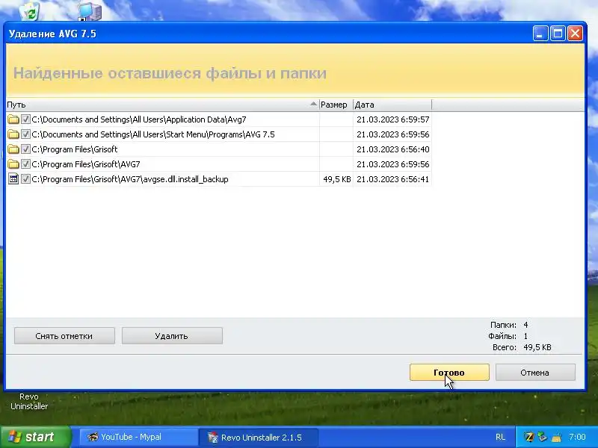
Task: Click the folder icon for C:\Program Files\Grisoft row
Action: (13, 149)
